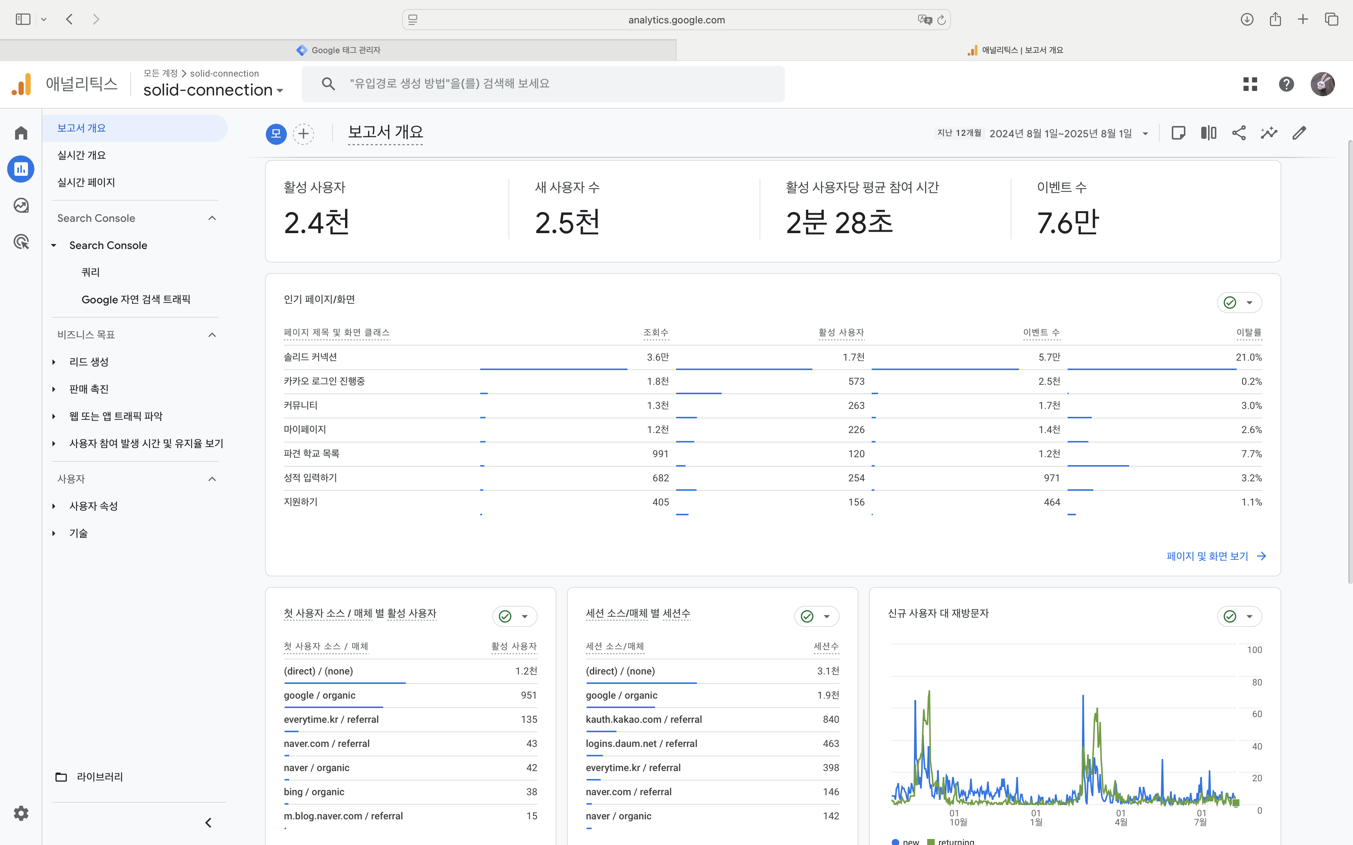This screenshot has width=1353, height=845.
Task: Open the Home icon in left rail
Action: [x=21, y=133]
